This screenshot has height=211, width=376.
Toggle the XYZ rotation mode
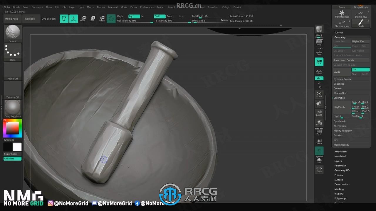(319, 78)
